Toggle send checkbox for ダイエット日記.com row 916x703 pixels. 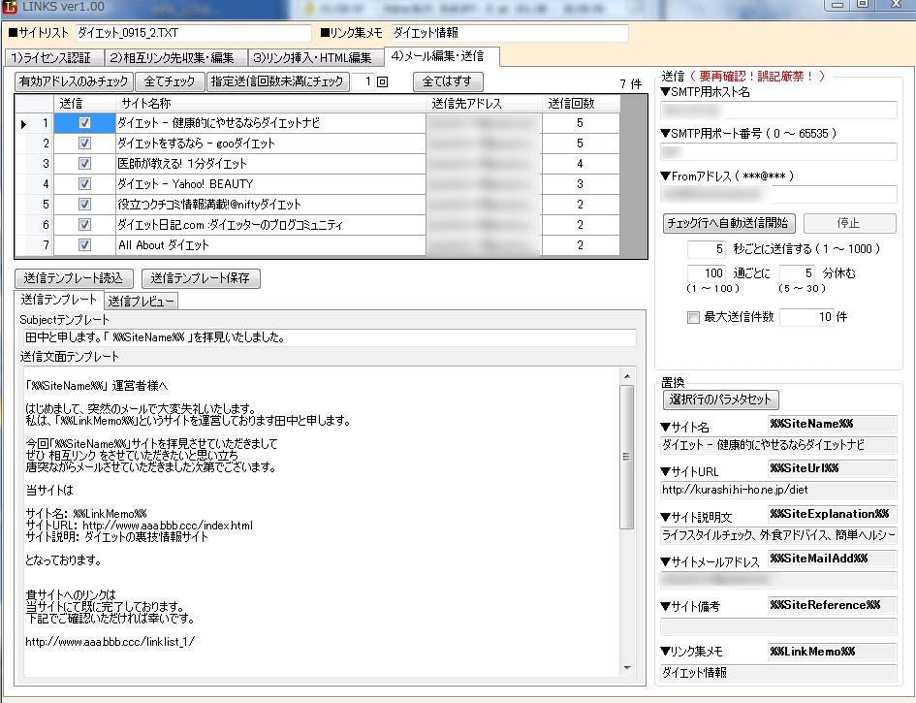84,224
